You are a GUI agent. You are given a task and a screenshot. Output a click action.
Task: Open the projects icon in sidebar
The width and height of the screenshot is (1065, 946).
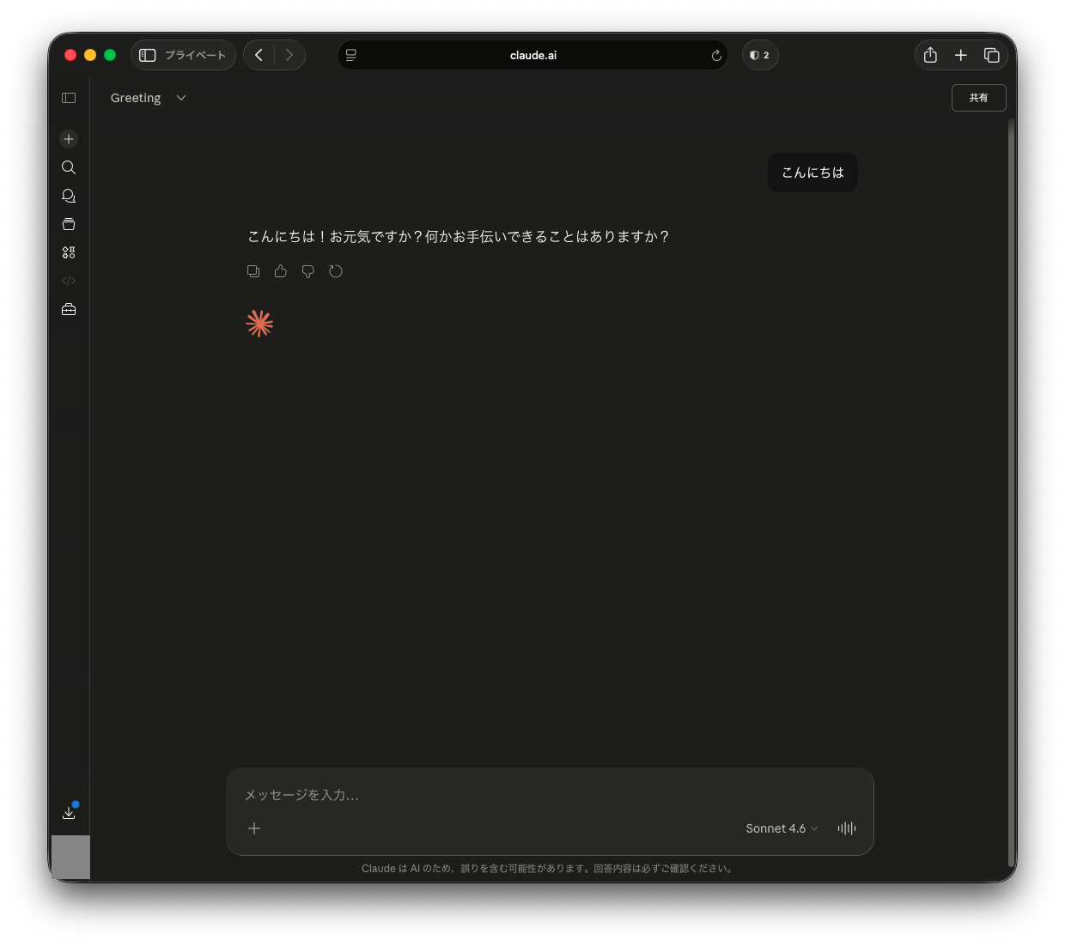[69, 224]
